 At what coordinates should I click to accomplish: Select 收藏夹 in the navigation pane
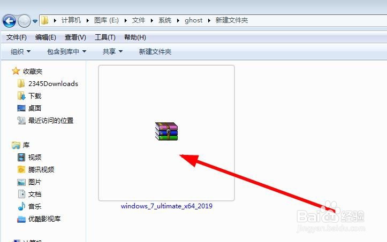coord(33,72)
